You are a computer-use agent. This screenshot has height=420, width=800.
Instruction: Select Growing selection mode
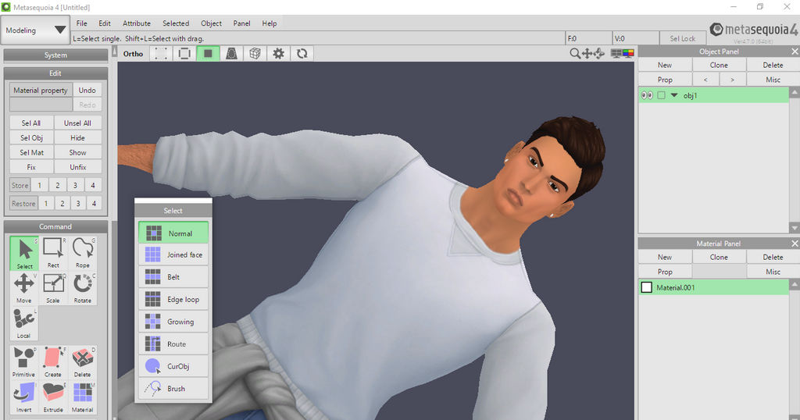click(173, 322)
